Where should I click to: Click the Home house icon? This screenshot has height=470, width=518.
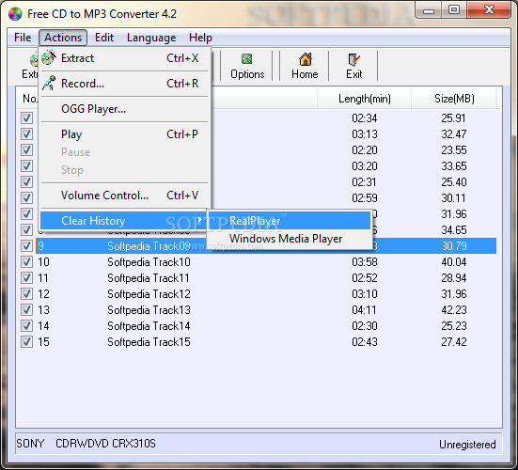(x=305, y=59)
